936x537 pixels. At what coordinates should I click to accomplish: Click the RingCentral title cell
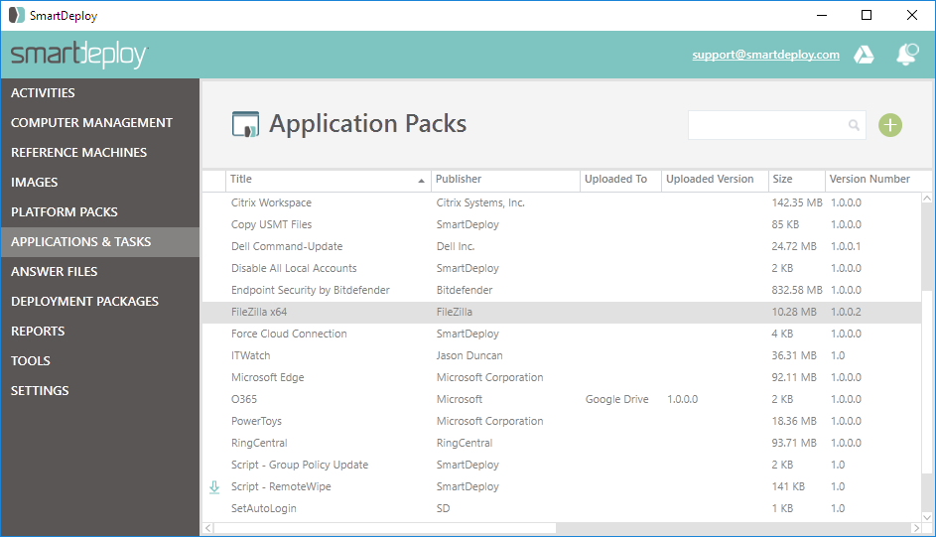[259, 444]
